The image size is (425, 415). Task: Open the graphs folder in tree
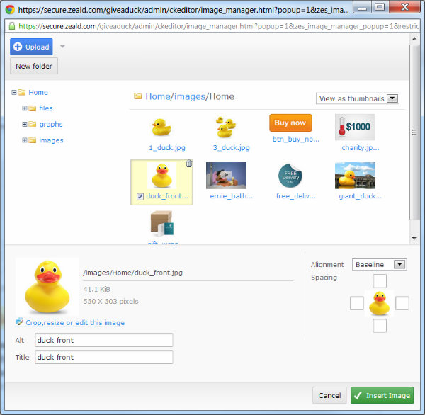(x=51, y=124)
